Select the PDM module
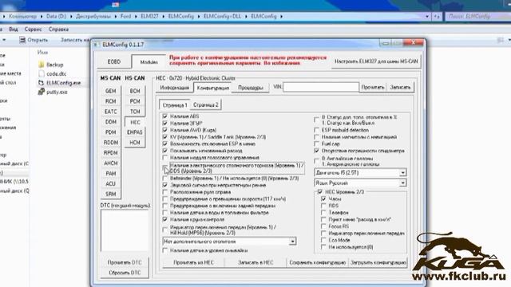The width and height of the screenshot is (511, 287). point(110,132)
